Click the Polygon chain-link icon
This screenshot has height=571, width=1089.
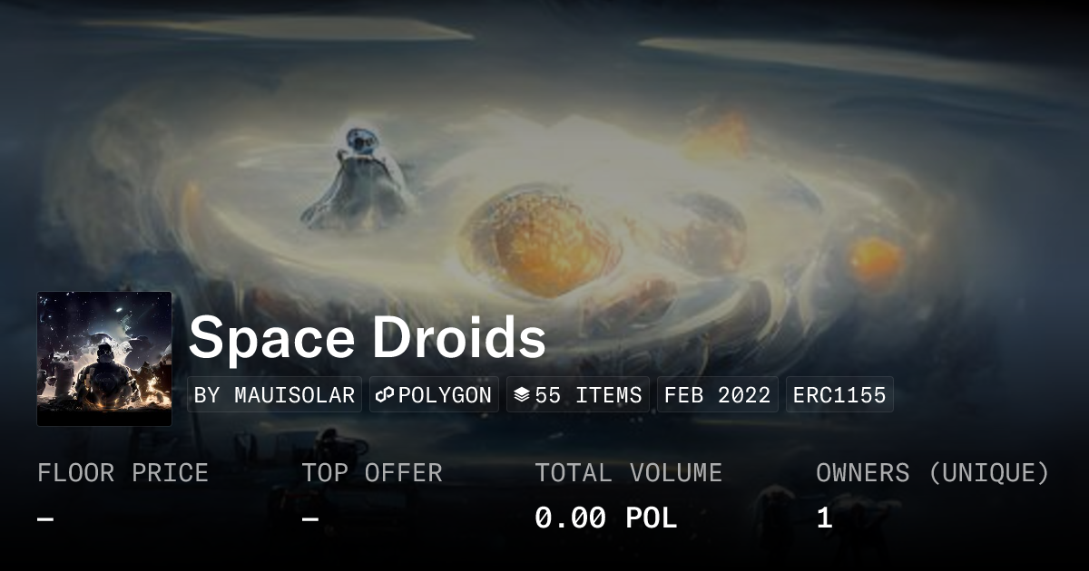[384, 395]
